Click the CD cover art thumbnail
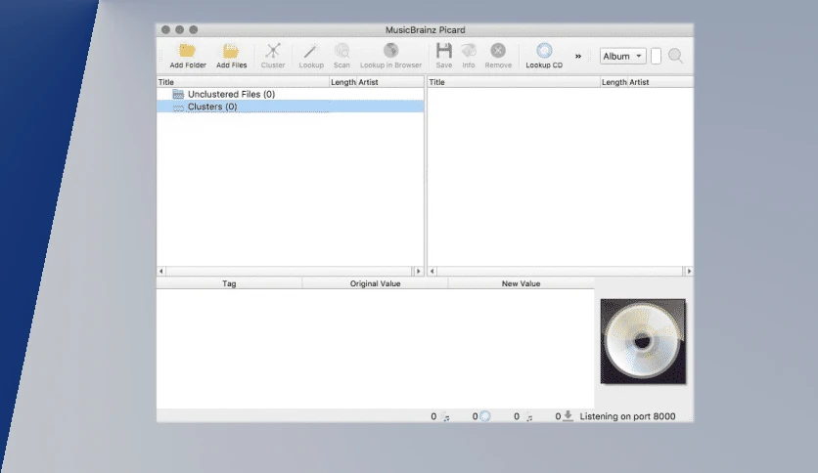Viewport: 818px width, 473px height. point(643,341)
